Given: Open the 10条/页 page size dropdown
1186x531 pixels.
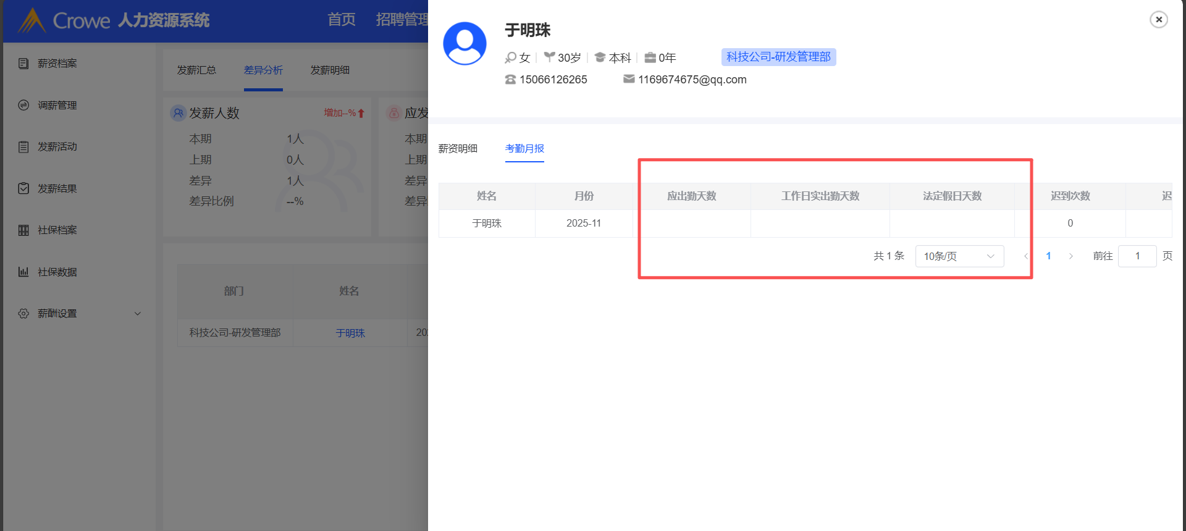Looking at the screenshot, I should 959,256.
